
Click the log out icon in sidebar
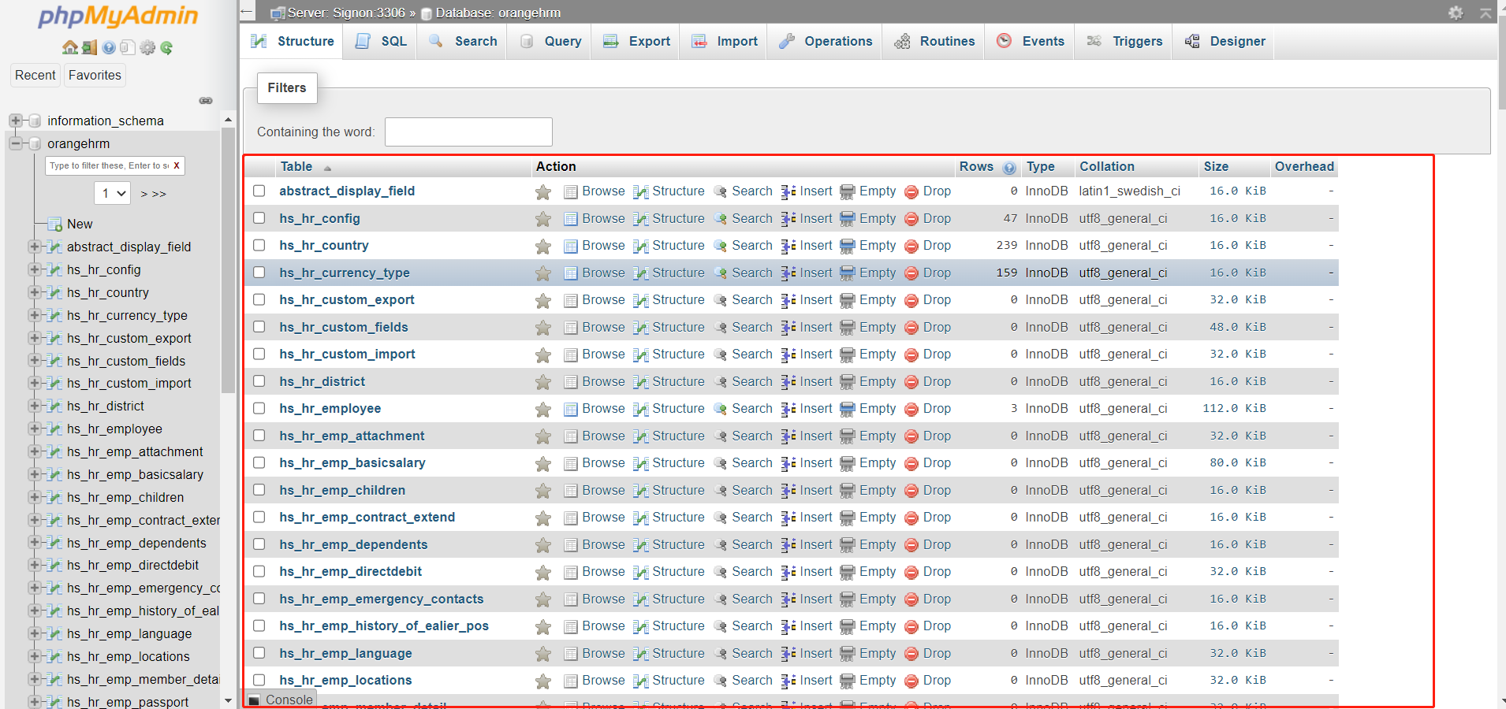click(x=89, y=47)
